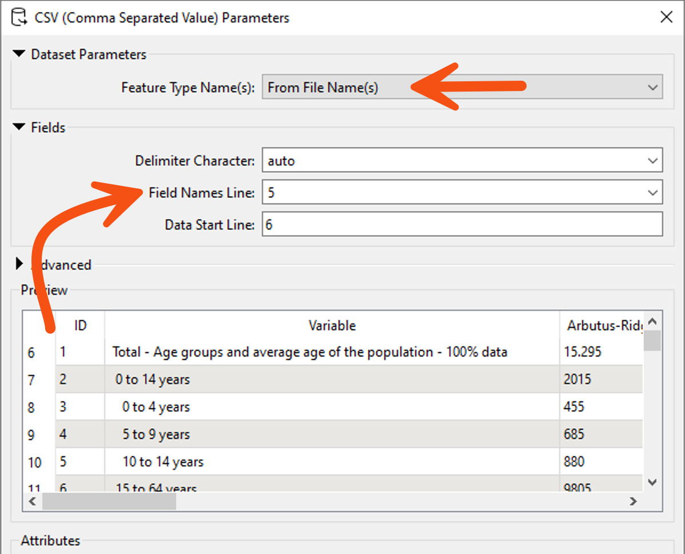Select the '0 to 14 years' preview cell

[332, 379]
